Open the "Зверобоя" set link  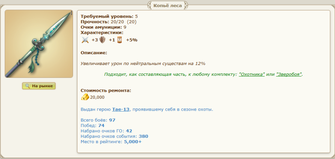pos(289,74)
